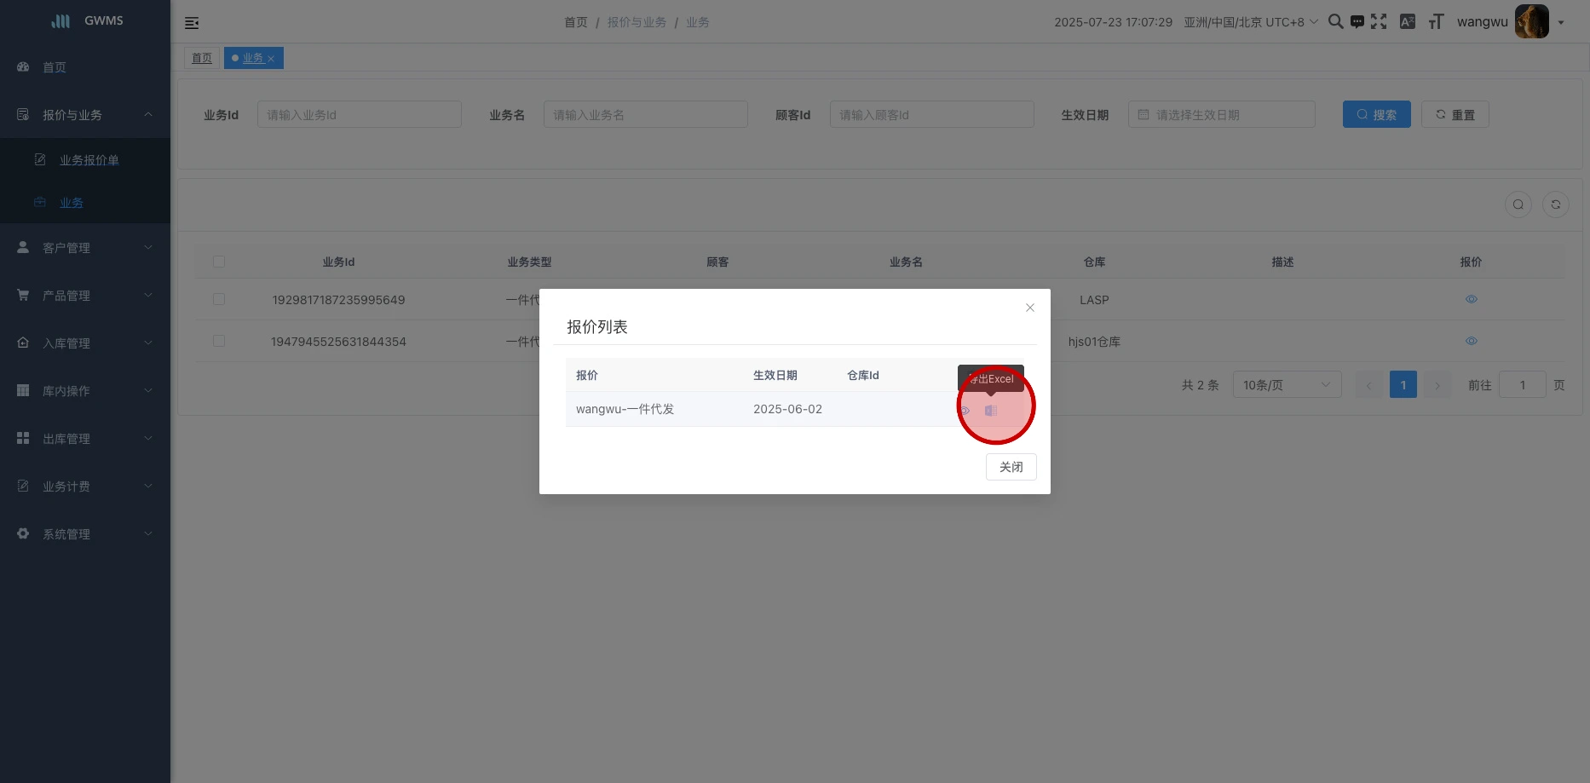Open the timezone 亚洲/中国/北京 UTC+8 dropdown
Screen dimensions: 1590x783
[x=1250, y=22]
